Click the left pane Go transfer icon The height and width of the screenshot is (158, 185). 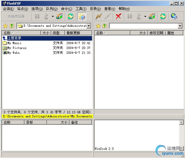coord(46,17)
